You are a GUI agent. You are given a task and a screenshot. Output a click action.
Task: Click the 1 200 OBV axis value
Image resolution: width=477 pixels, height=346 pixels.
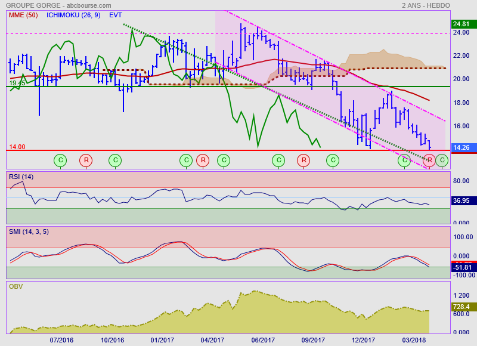click(x=461, y=295)
